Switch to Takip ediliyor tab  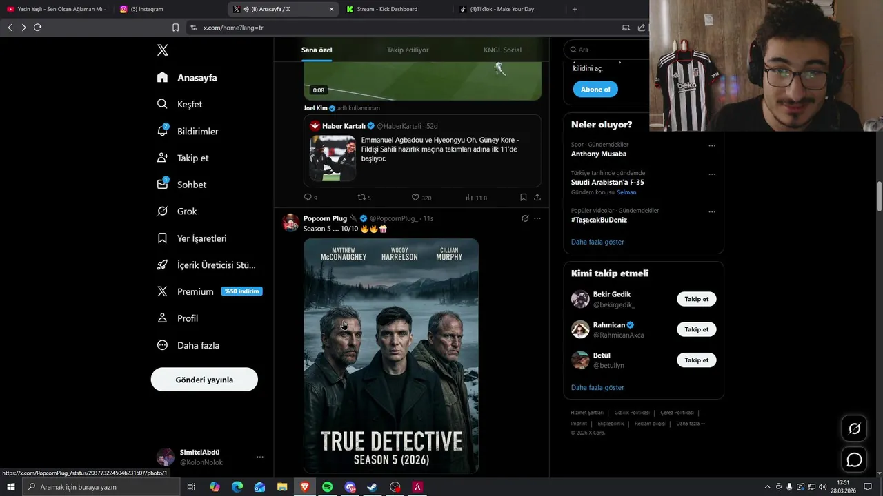click(408, 50)
